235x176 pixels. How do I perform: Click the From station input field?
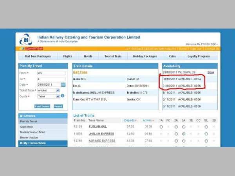tap(51, 73)
